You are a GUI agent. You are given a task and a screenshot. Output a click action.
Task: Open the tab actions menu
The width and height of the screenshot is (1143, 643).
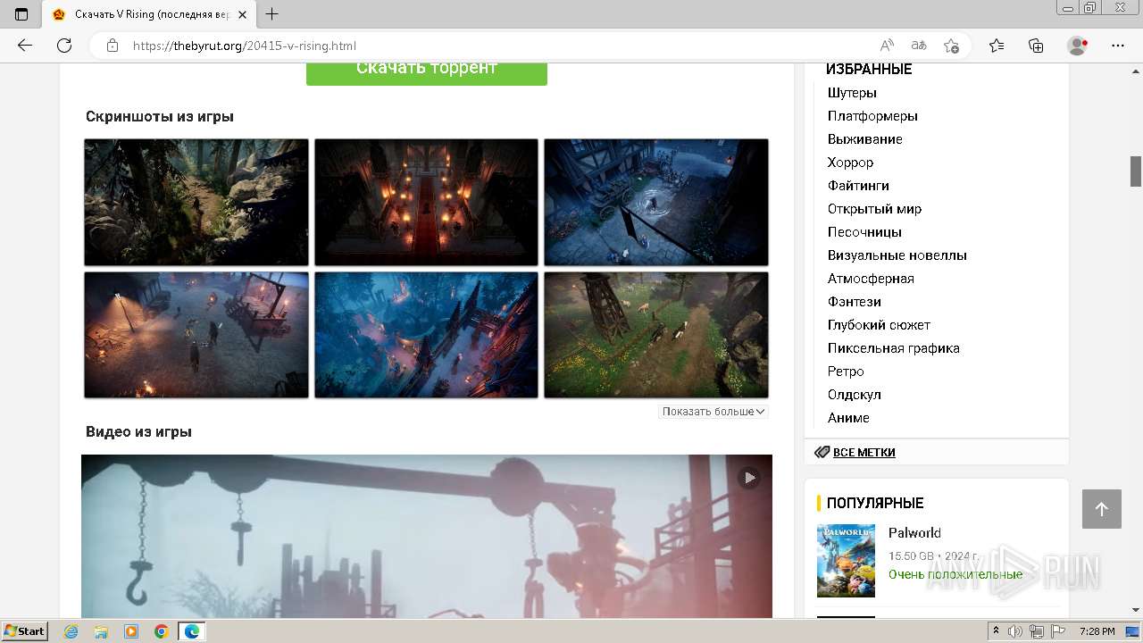point(21,14)
